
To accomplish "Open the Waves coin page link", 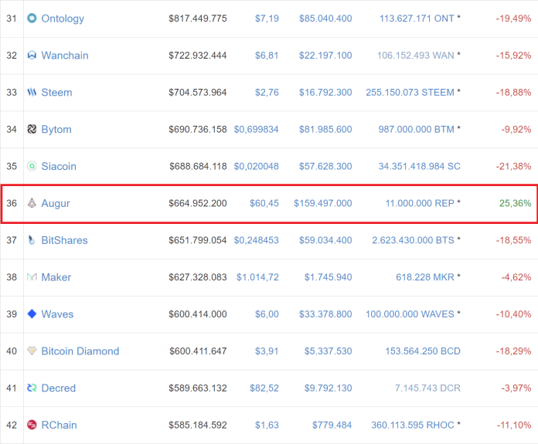I will (57, 314).
